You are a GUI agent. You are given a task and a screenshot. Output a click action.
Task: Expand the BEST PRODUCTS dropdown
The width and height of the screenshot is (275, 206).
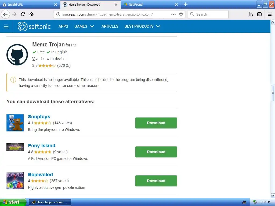[142, 26]
